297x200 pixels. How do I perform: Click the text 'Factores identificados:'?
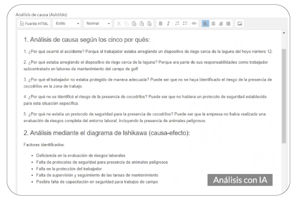tap(44, 145)
